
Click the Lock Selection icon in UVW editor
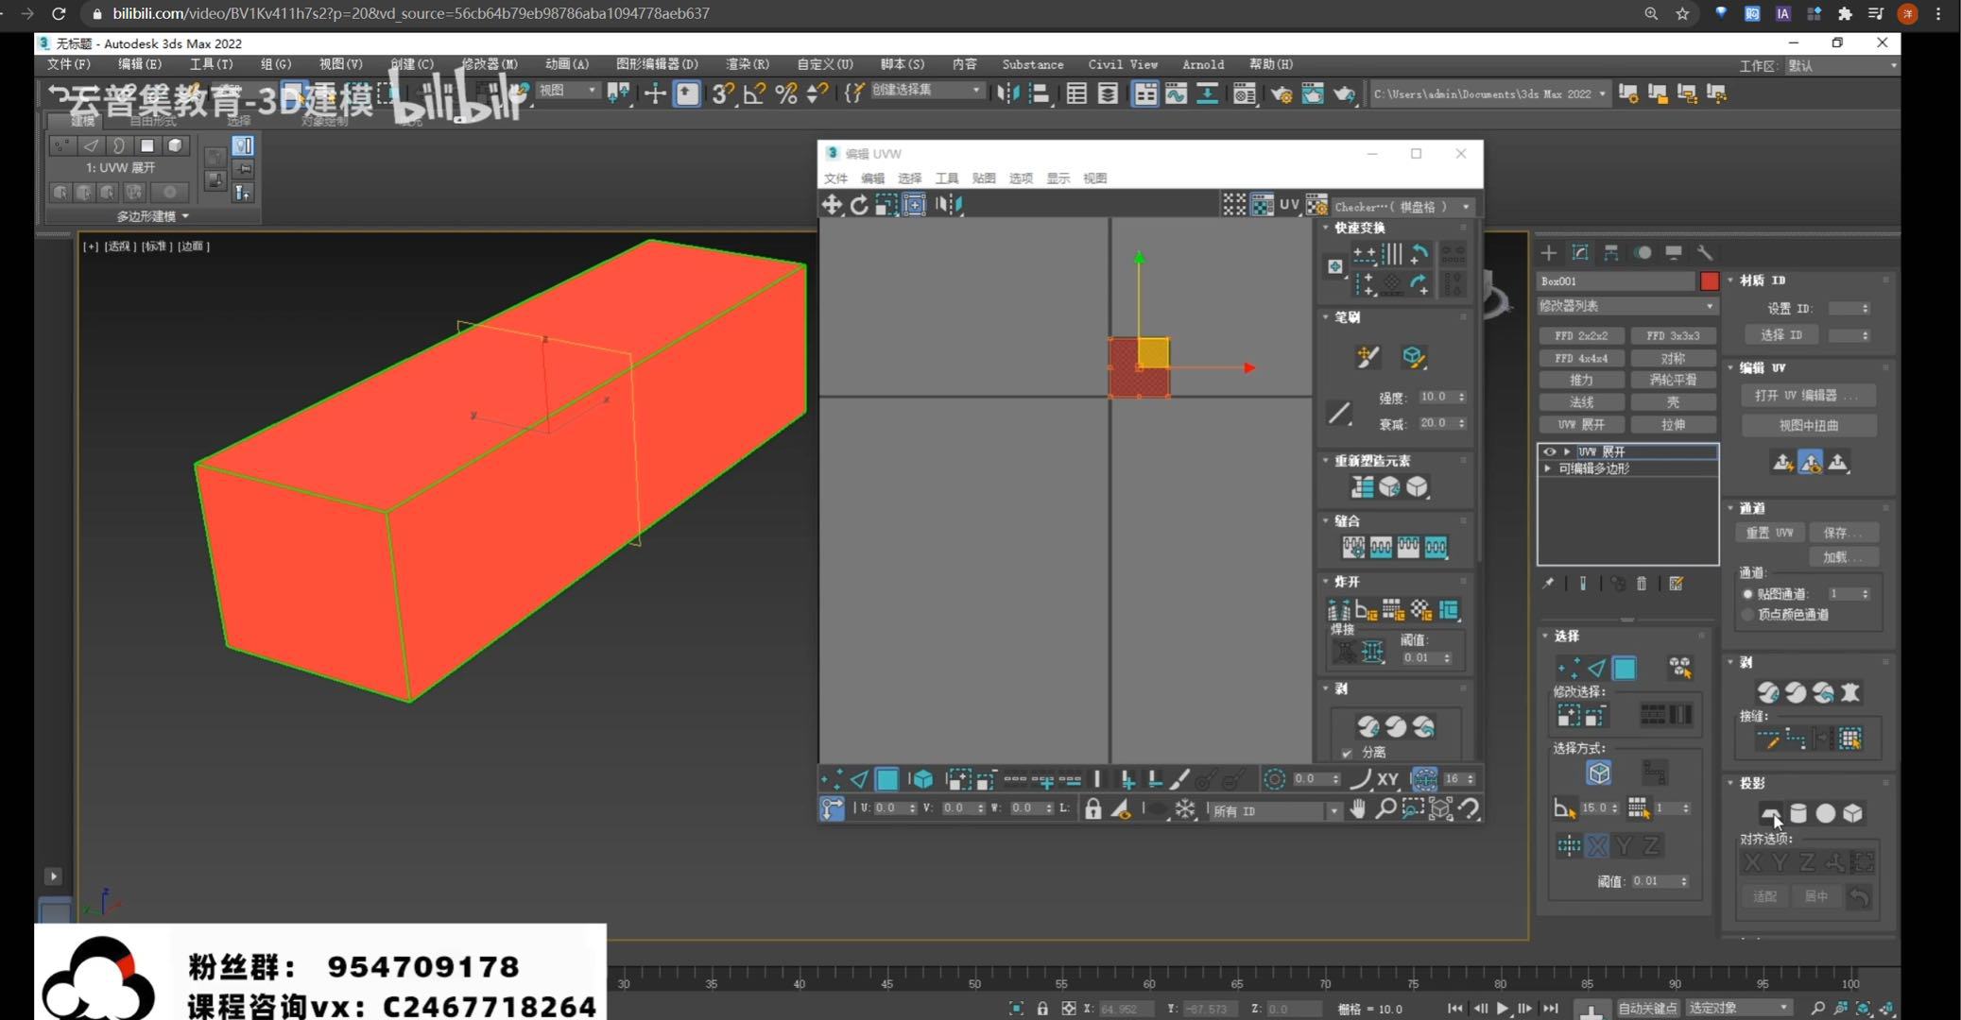coord(1092,809)
